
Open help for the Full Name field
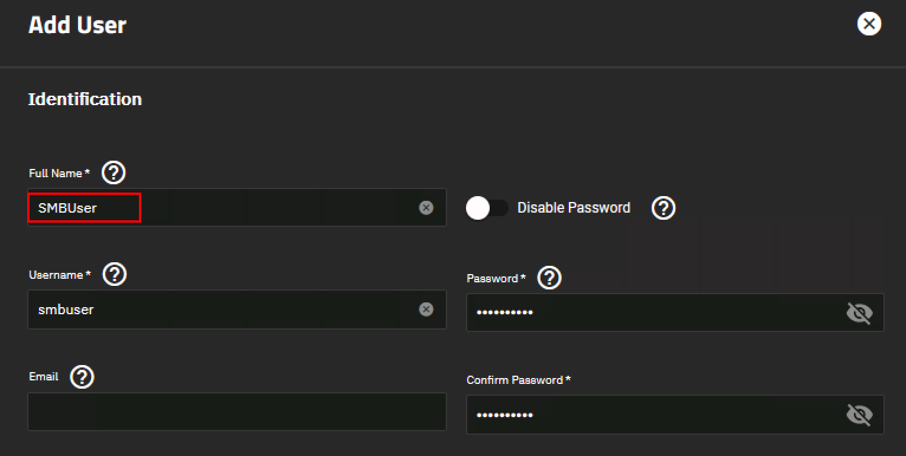pos(114,173)
